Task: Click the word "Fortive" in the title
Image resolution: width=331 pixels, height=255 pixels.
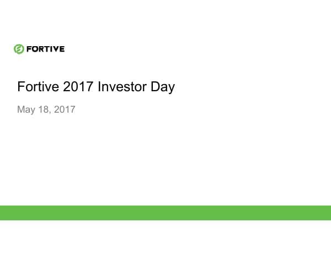Action: tap(36, 87)
